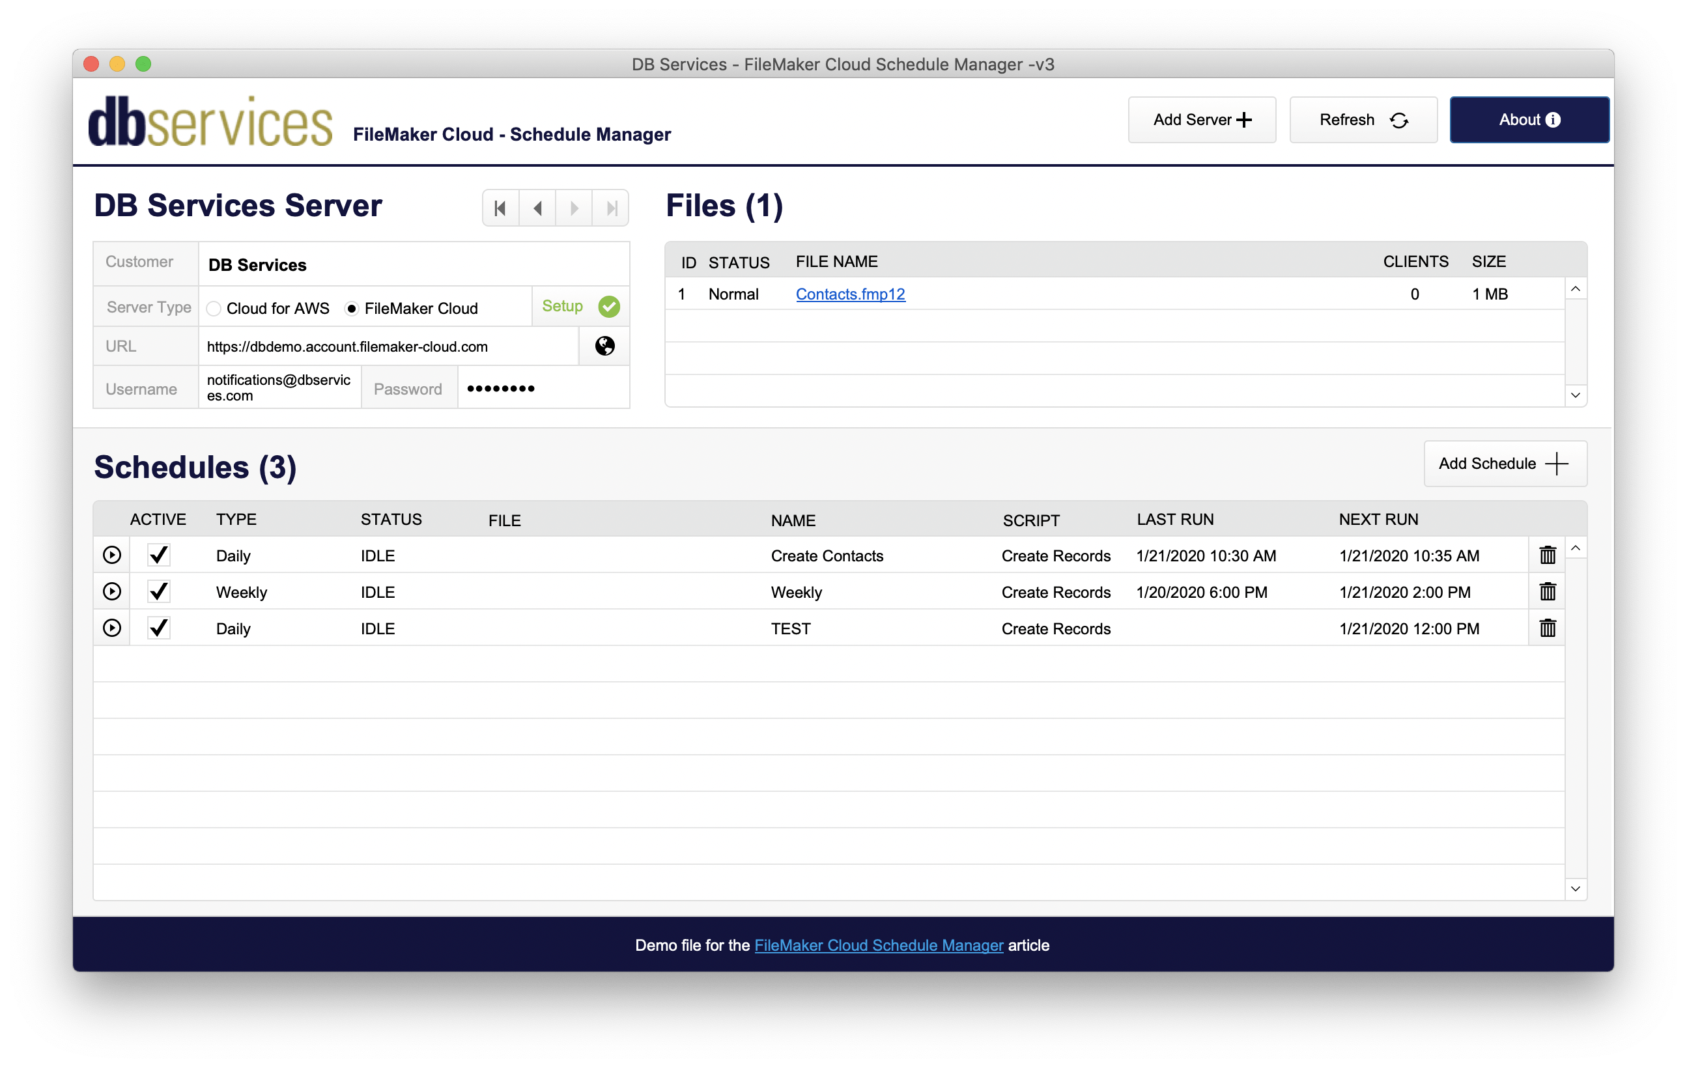The height and width of the screenshot is (1068, 1687).
Task: Click the delete trash icon for TEST schedule
Action: tap(1548, 628)
